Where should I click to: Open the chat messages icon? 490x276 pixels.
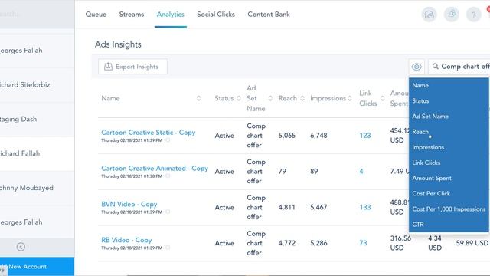point(429,15)
